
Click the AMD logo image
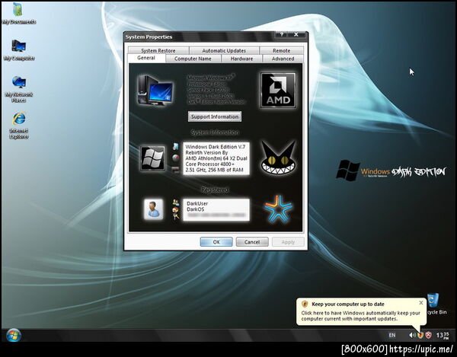pyautogui.click(x=278, y=90)
